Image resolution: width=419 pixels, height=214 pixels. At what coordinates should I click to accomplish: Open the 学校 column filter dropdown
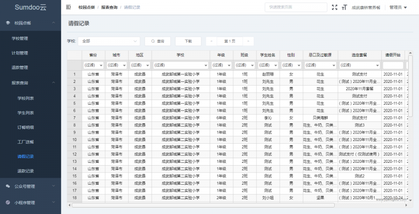[x=181, y=65]
